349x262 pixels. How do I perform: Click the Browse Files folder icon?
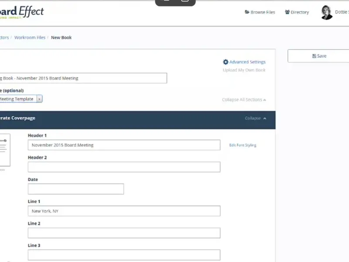tap(247, 12)
